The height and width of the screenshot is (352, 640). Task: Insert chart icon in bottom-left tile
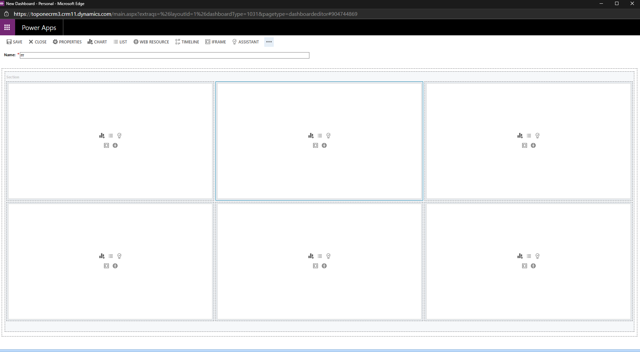102,256
